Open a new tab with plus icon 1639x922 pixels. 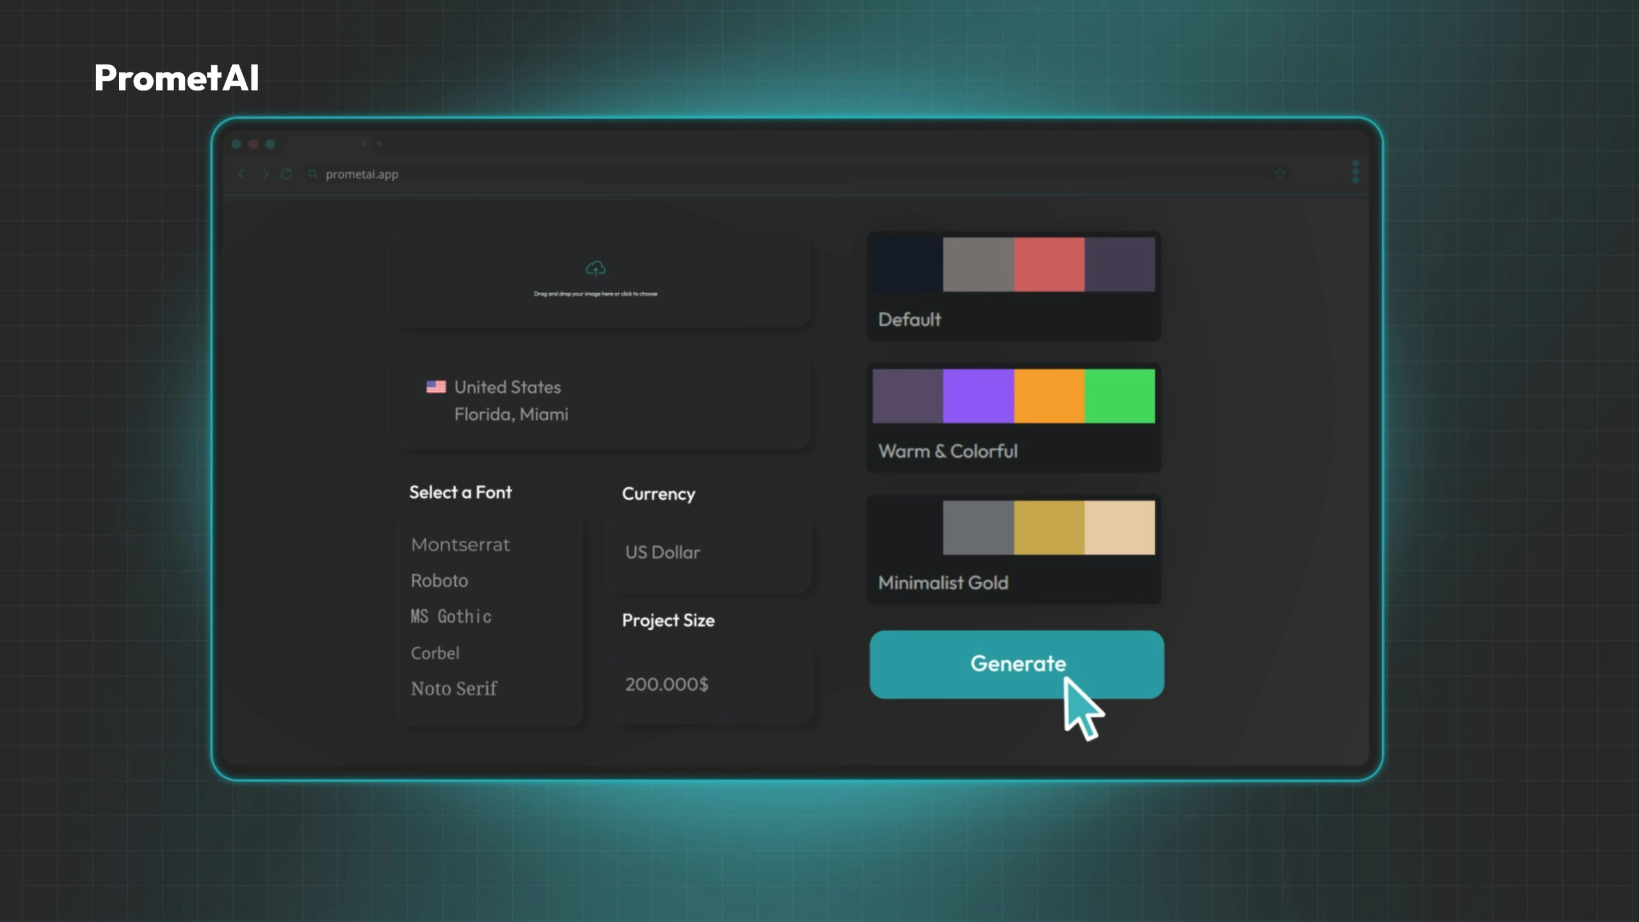[x=379, y=144]
